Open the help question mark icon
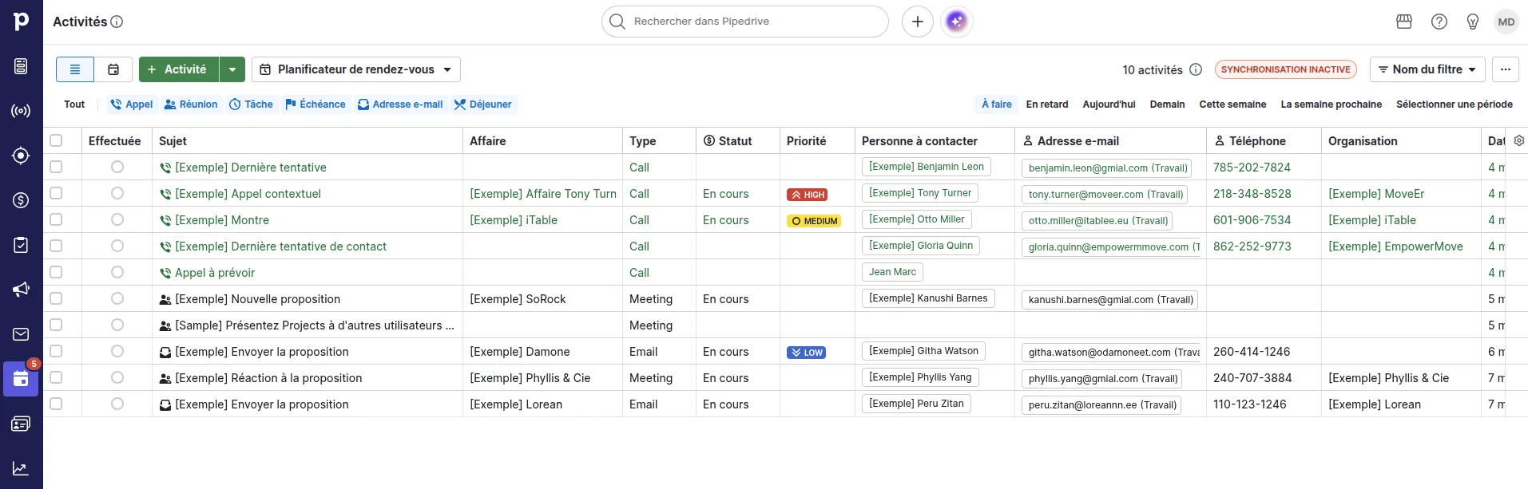1528x489 pixels. point(1439,22)
